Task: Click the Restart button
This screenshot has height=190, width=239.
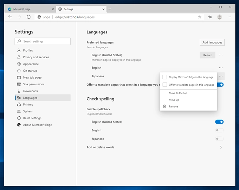Action: coord(207,55)
